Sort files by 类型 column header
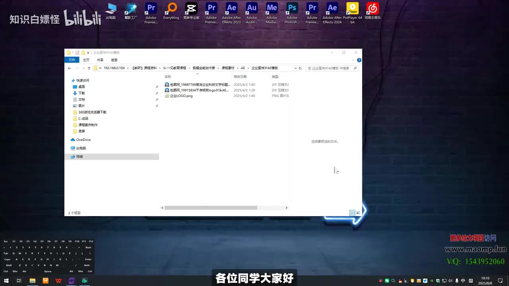Image resolution: width=509 pixels, height=286 pixels. point(275,77)
